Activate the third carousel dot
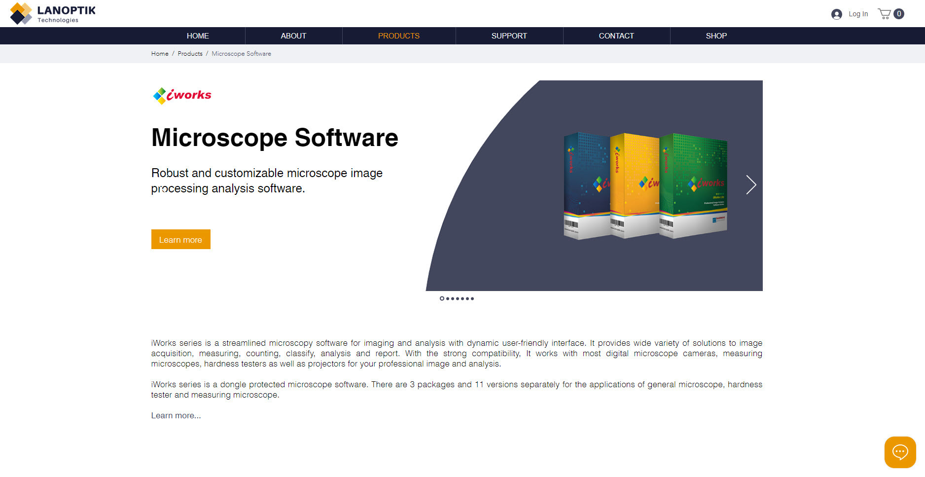Image resolution: width=925 pixels, height=477 pixels. 452,298
